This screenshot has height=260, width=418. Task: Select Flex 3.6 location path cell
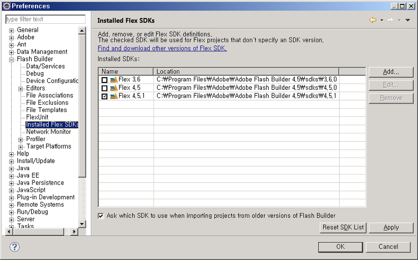pyautogui.click(x=247, y=80)
